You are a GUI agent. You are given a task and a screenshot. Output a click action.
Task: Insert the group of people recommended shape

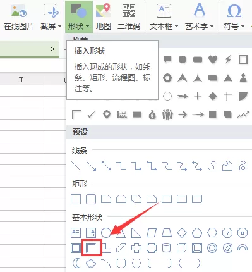pos(167,114)
